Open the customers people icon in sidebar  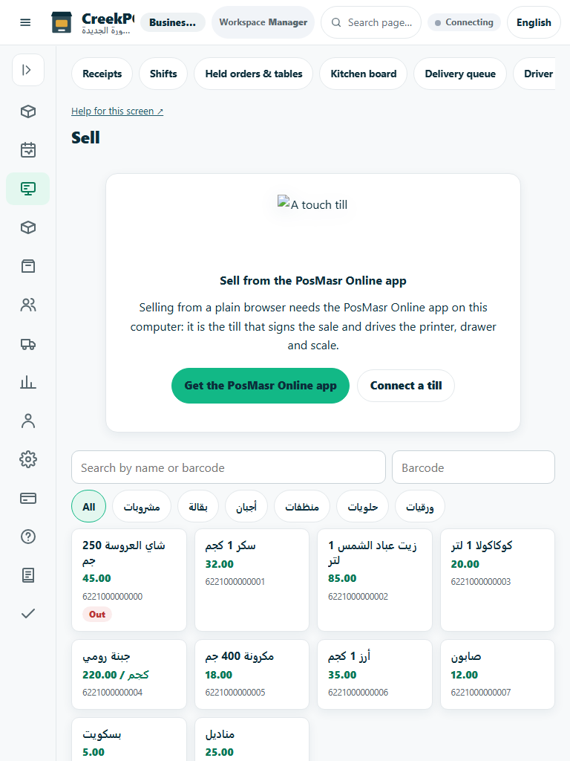[28, 305]
